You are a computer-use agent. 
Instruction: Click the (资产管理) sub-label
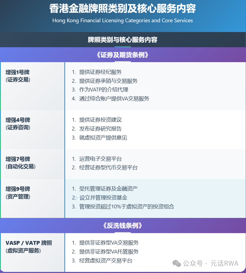pos(18,196)
